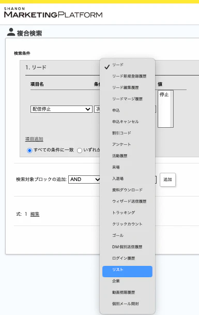The height and width of the screenshot is (315, 199).
Task: Click the 編集 link next to 式
Action: pos(35,214)
